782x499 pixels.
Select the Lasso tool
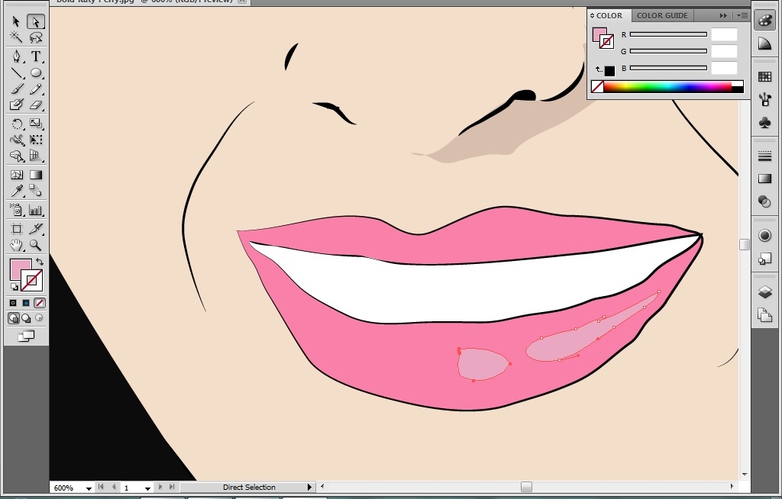pyautogui.click(x=35, y=38)
